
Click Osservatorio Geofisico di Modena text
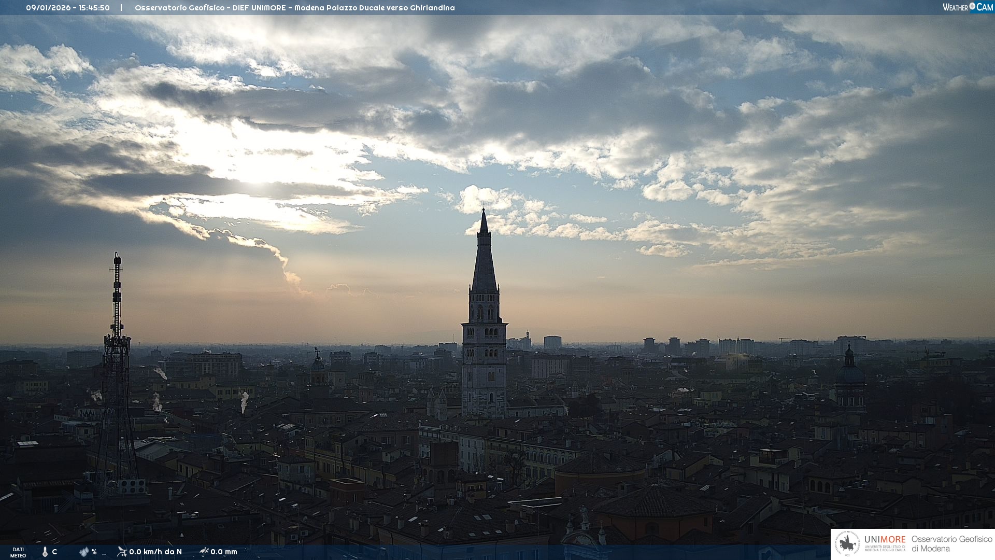pyautogui.click(x=951, y=544)
